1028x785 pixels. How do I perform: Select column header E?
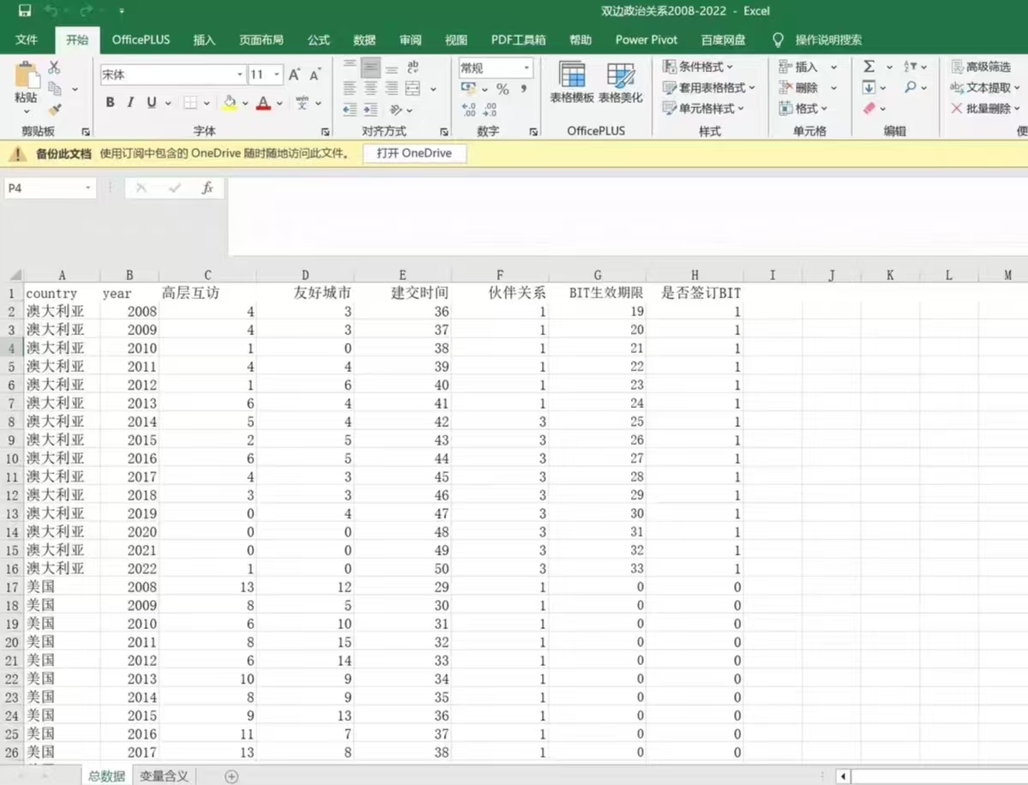[403, 275]
